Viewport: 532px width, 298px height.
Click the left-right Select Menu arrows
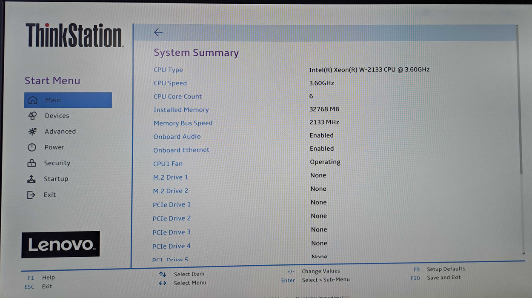coord(163,283)
